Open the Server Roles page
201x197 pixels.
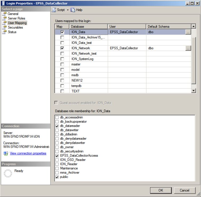coord(16,18)
